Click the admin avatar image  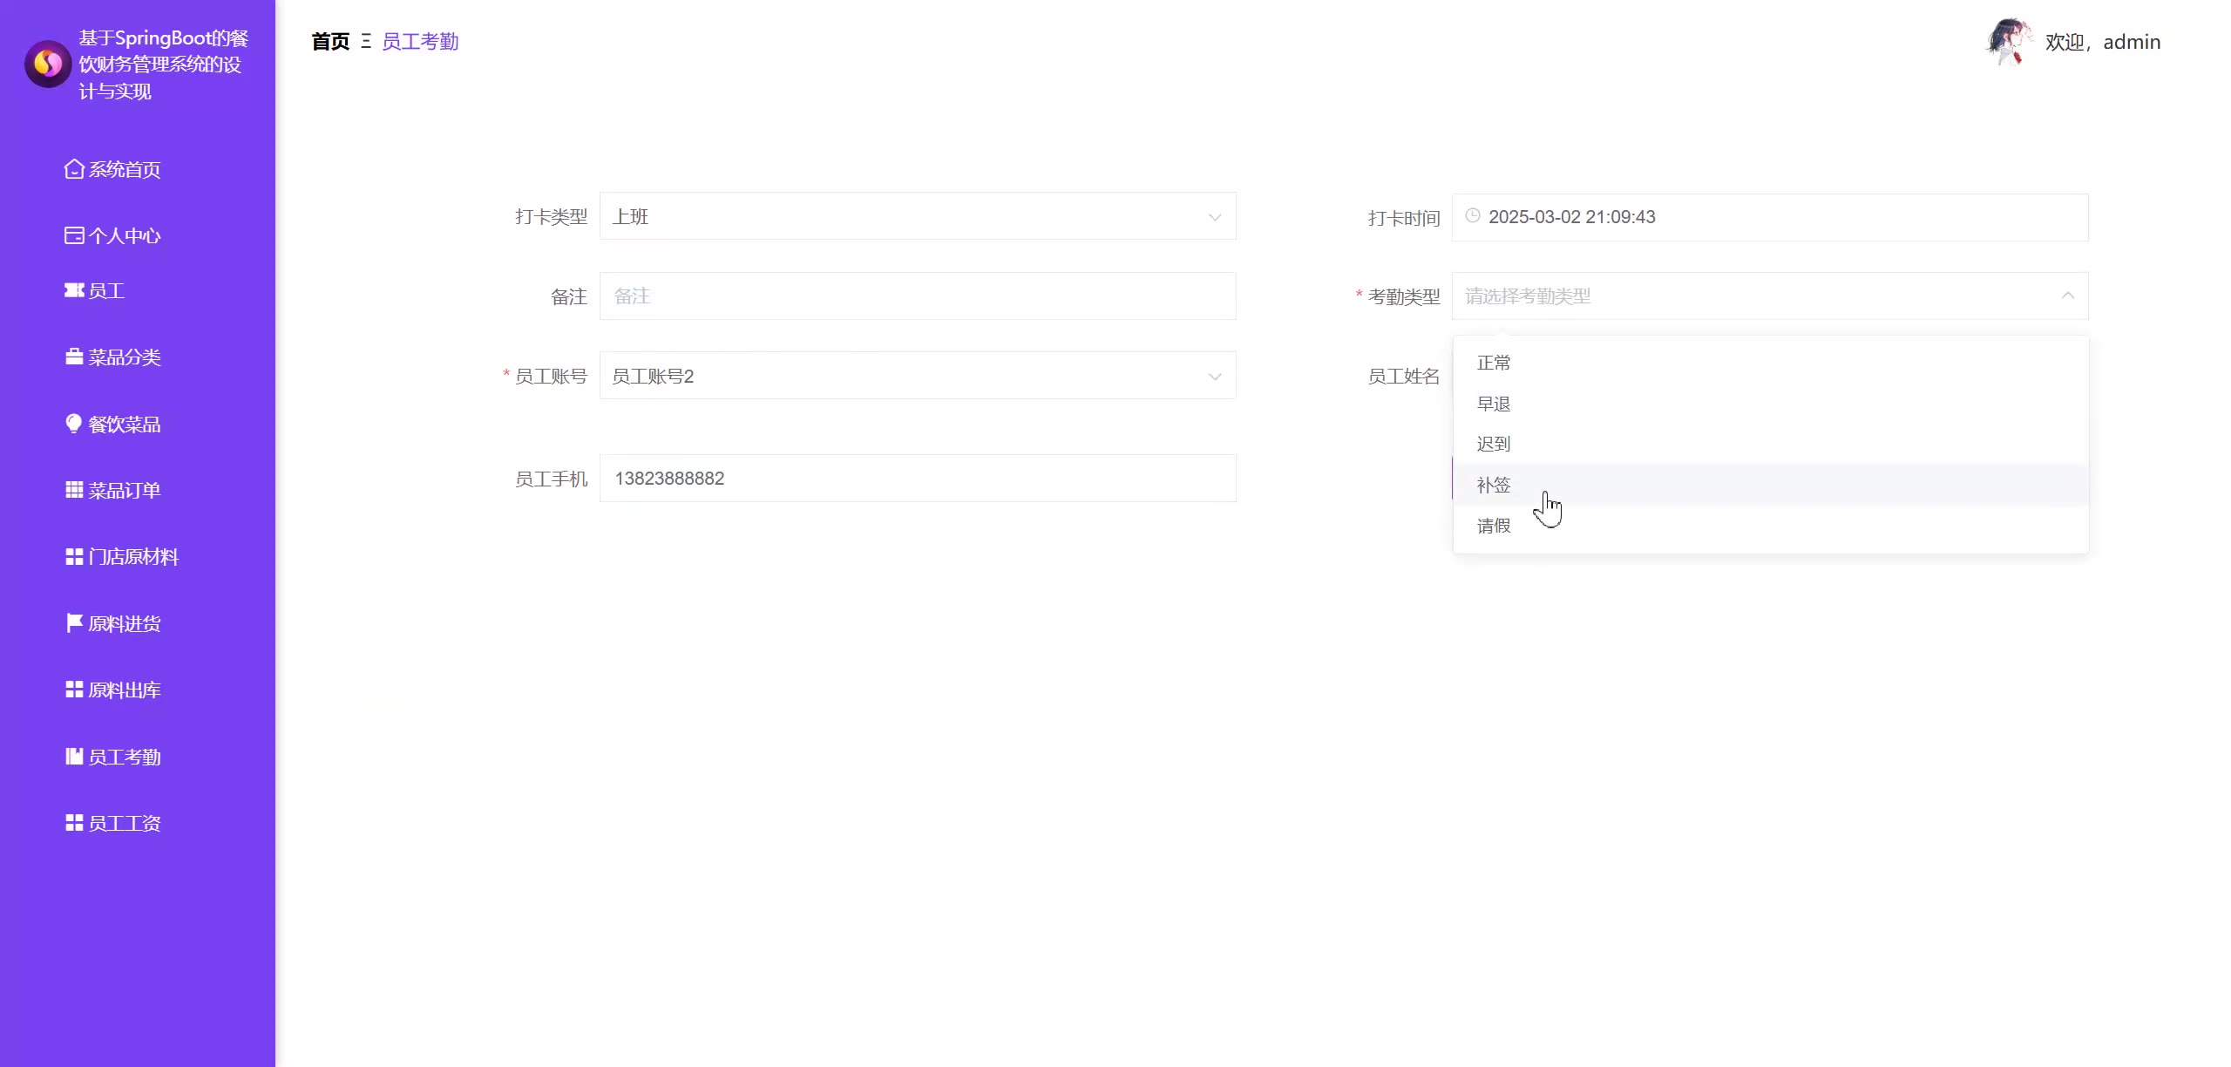pos(2008,42)
